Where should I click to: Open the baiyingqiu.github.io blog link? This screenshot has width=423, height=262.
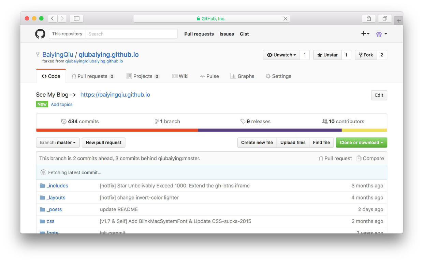tap(115, 95)
